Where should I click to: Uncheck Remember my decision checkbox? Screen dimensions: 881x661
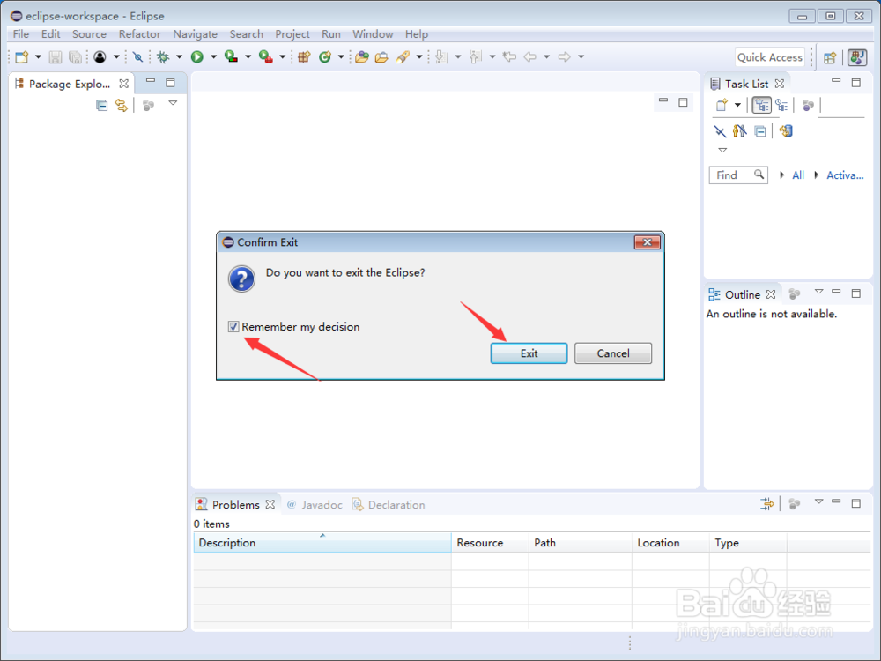tap(233, 327)
